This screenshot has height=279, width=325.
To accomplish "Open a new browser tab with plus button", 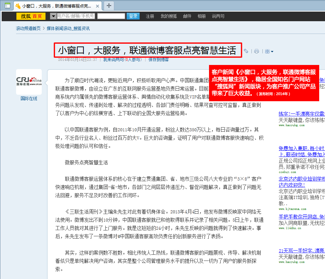I will [x=109, y=5].
